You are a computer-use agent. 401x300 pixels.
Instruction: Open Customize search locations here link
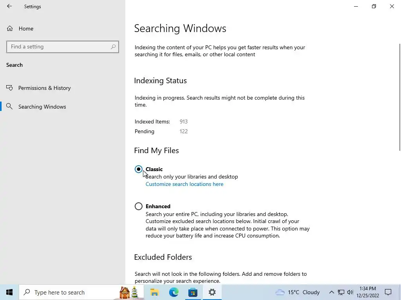pos(184,184)
